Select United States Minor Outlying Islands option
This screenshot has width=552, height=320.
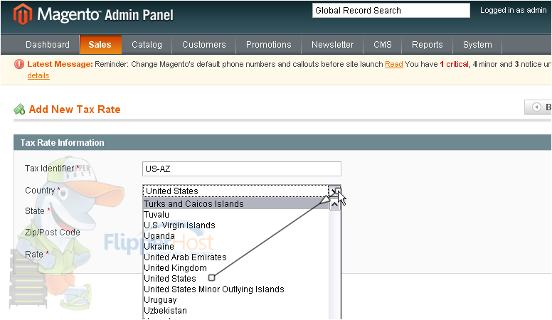(x=236, y=289)
